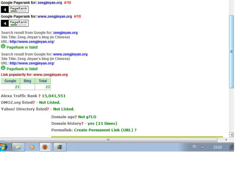Open URL link under first search result
The width and height of the screenshot is (240, 180).
pos(32,41)
